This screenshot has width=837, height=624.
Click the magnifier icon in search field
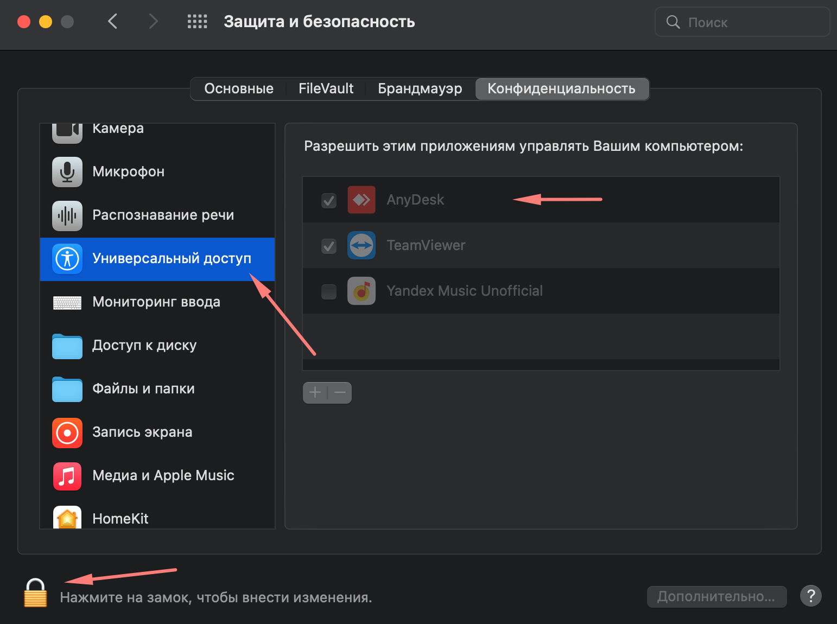point(673,22)
